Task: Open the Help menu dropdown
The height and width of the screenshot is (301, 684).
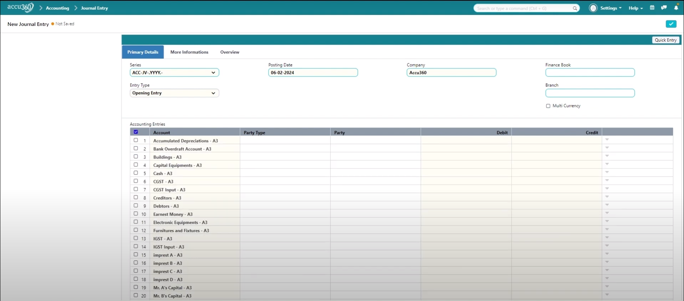Action: (x=636, y=8)
